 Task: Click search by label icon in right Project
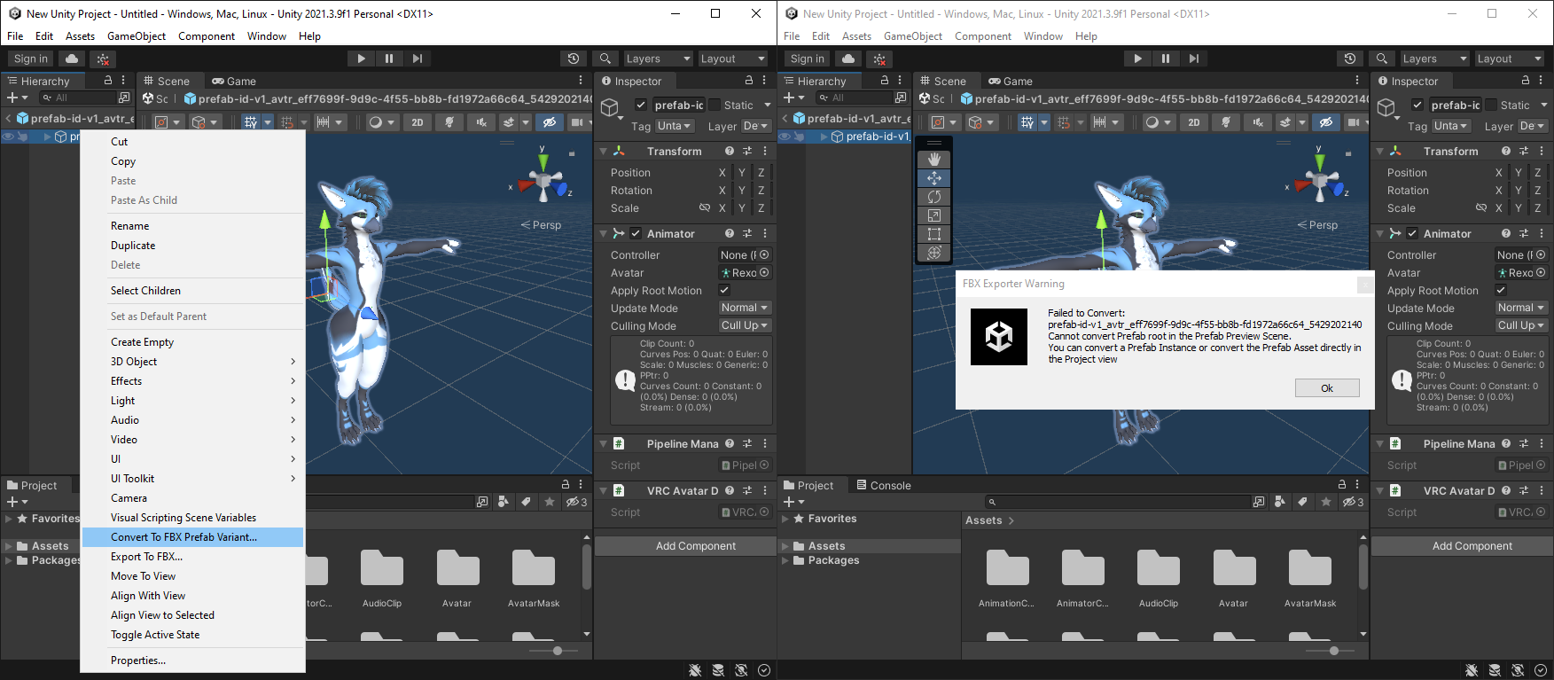click(x=1302, y=502)
